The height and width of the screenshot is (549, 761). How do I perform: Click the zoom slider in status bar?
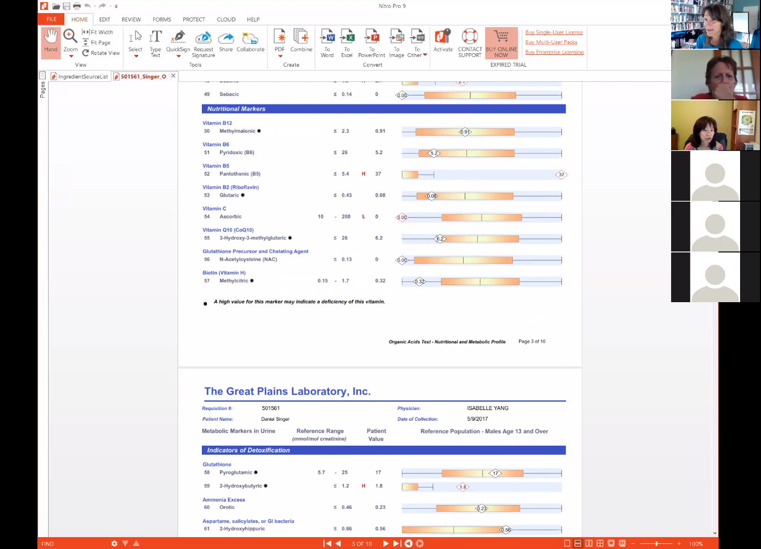656,543
